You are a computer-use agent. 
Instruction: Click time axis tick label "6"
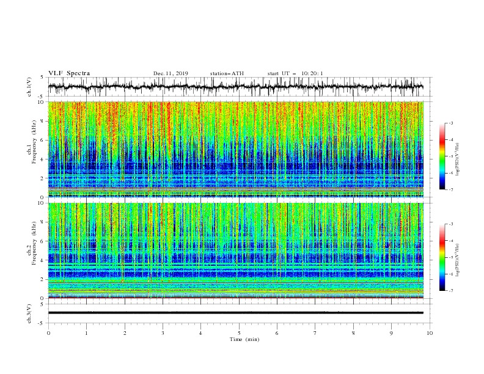277,333
